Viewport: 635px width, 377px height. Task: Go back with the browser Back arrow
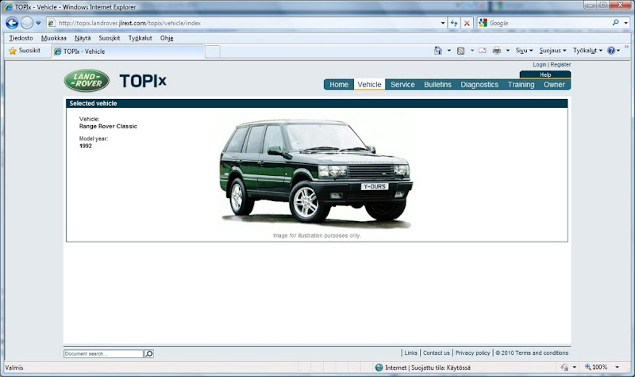click(x=12, y=23)
